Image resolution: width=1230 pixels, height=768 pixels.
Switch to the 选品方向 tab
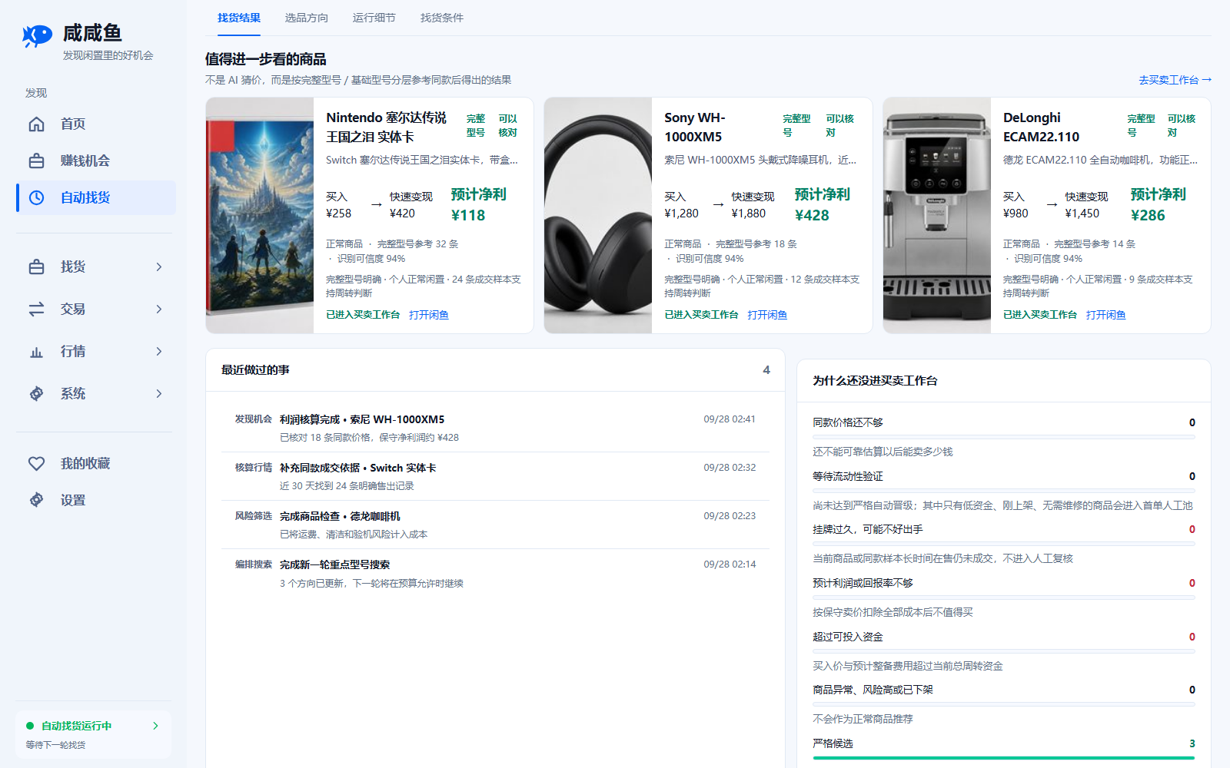point(307,18)
